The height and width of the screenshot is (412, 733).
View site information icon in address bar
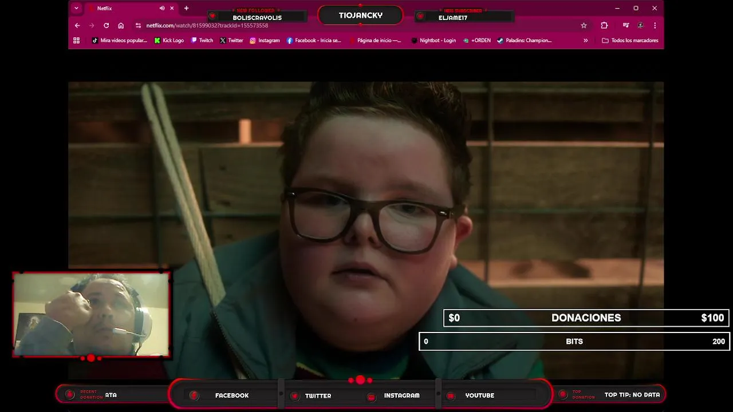pyautogui.click(x=138, y=25)
